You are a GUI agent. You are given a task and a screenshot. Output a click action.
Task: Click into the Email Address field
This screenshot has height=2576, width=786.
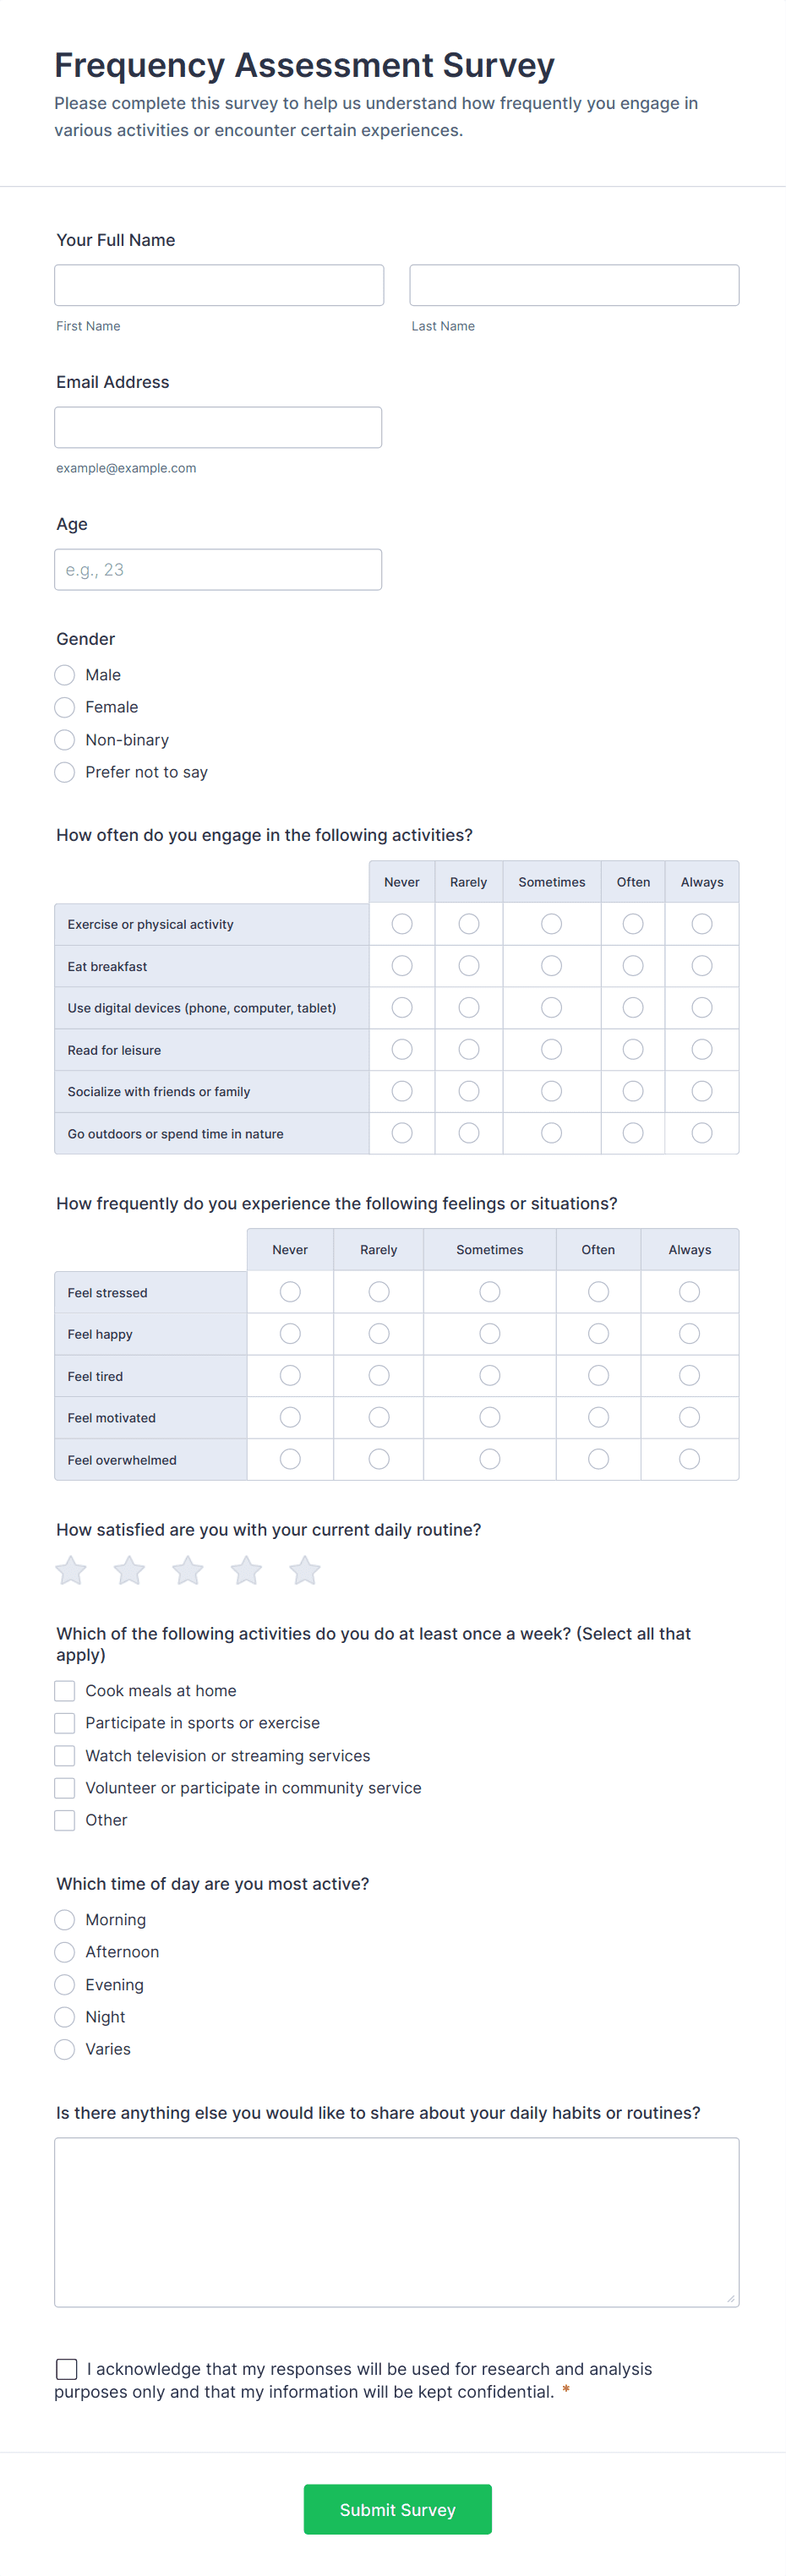click(x=218, y=427)
